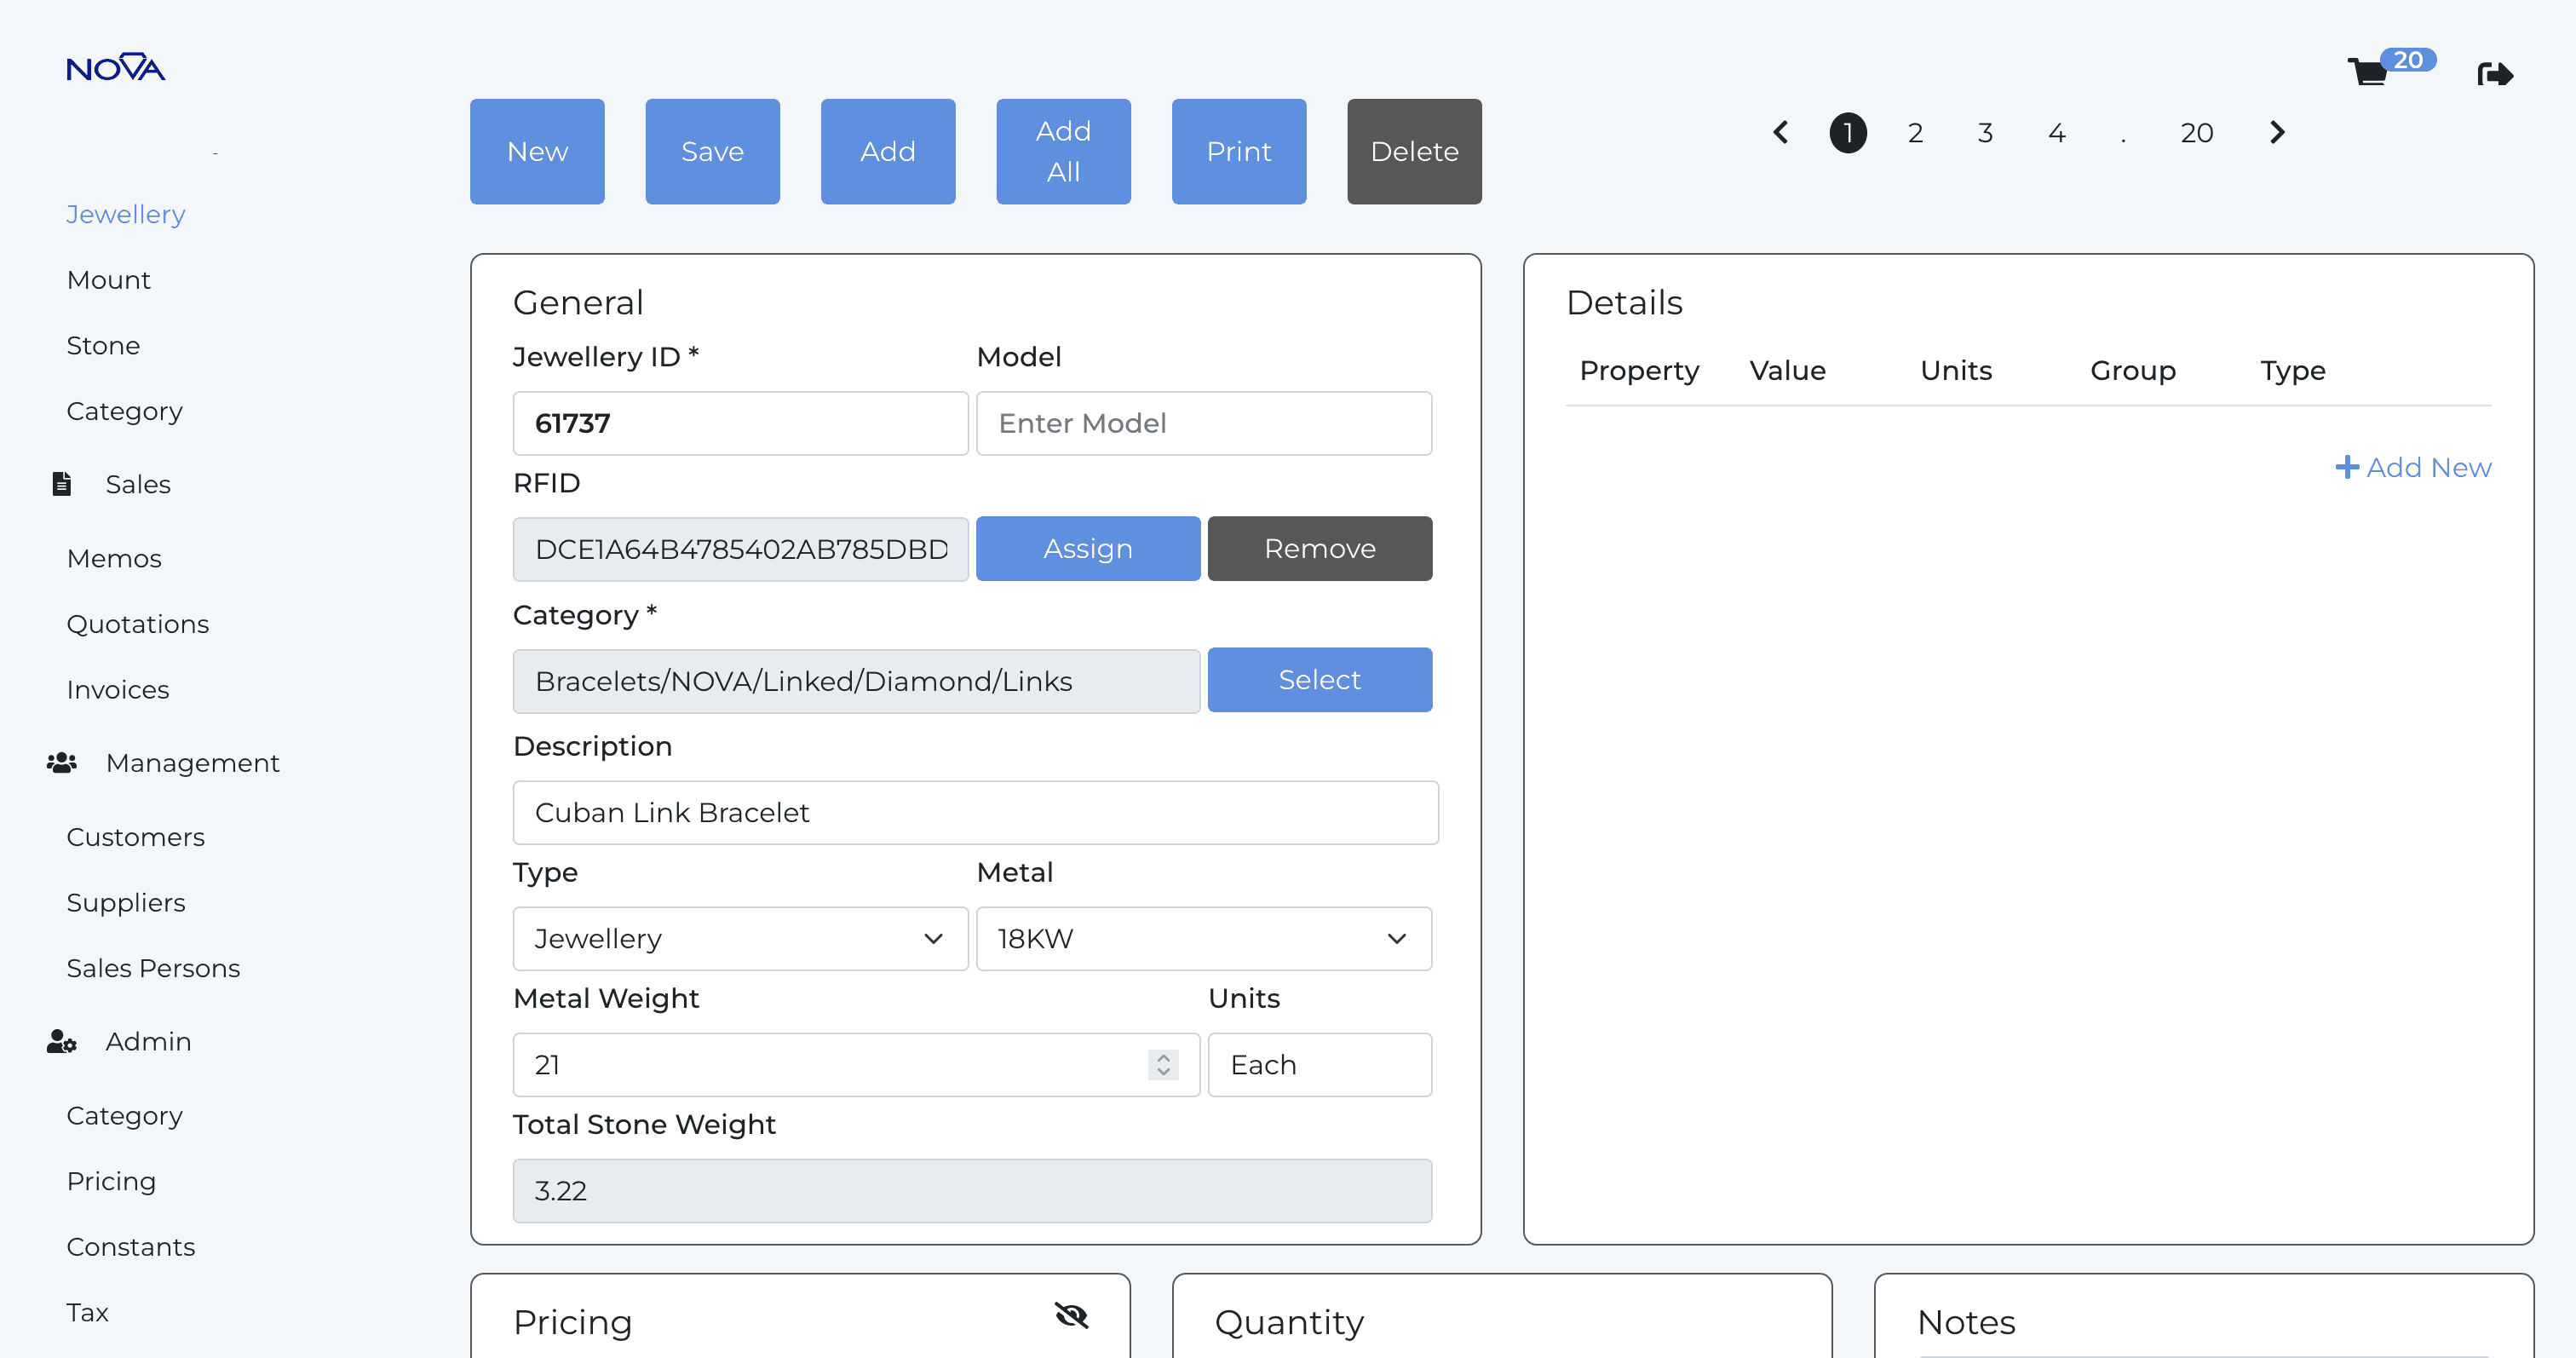Open the Type dropdown

tap(740, 939)
